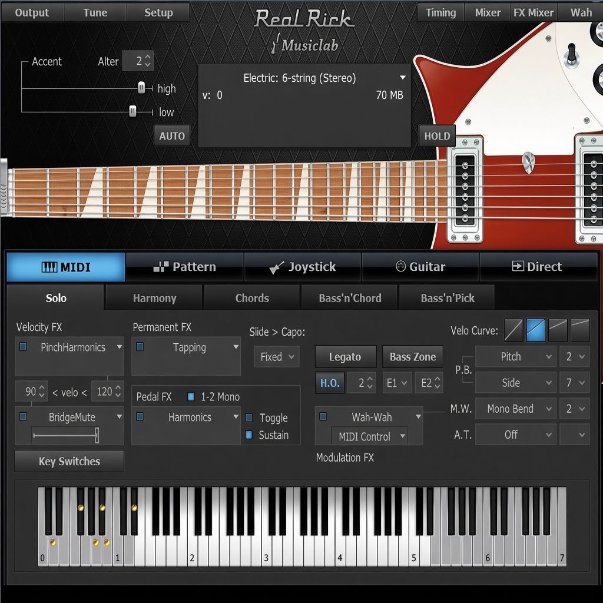The image size is (603, 603).
Task: Click the Alter value stepper
Action: (x=148, y=61)
